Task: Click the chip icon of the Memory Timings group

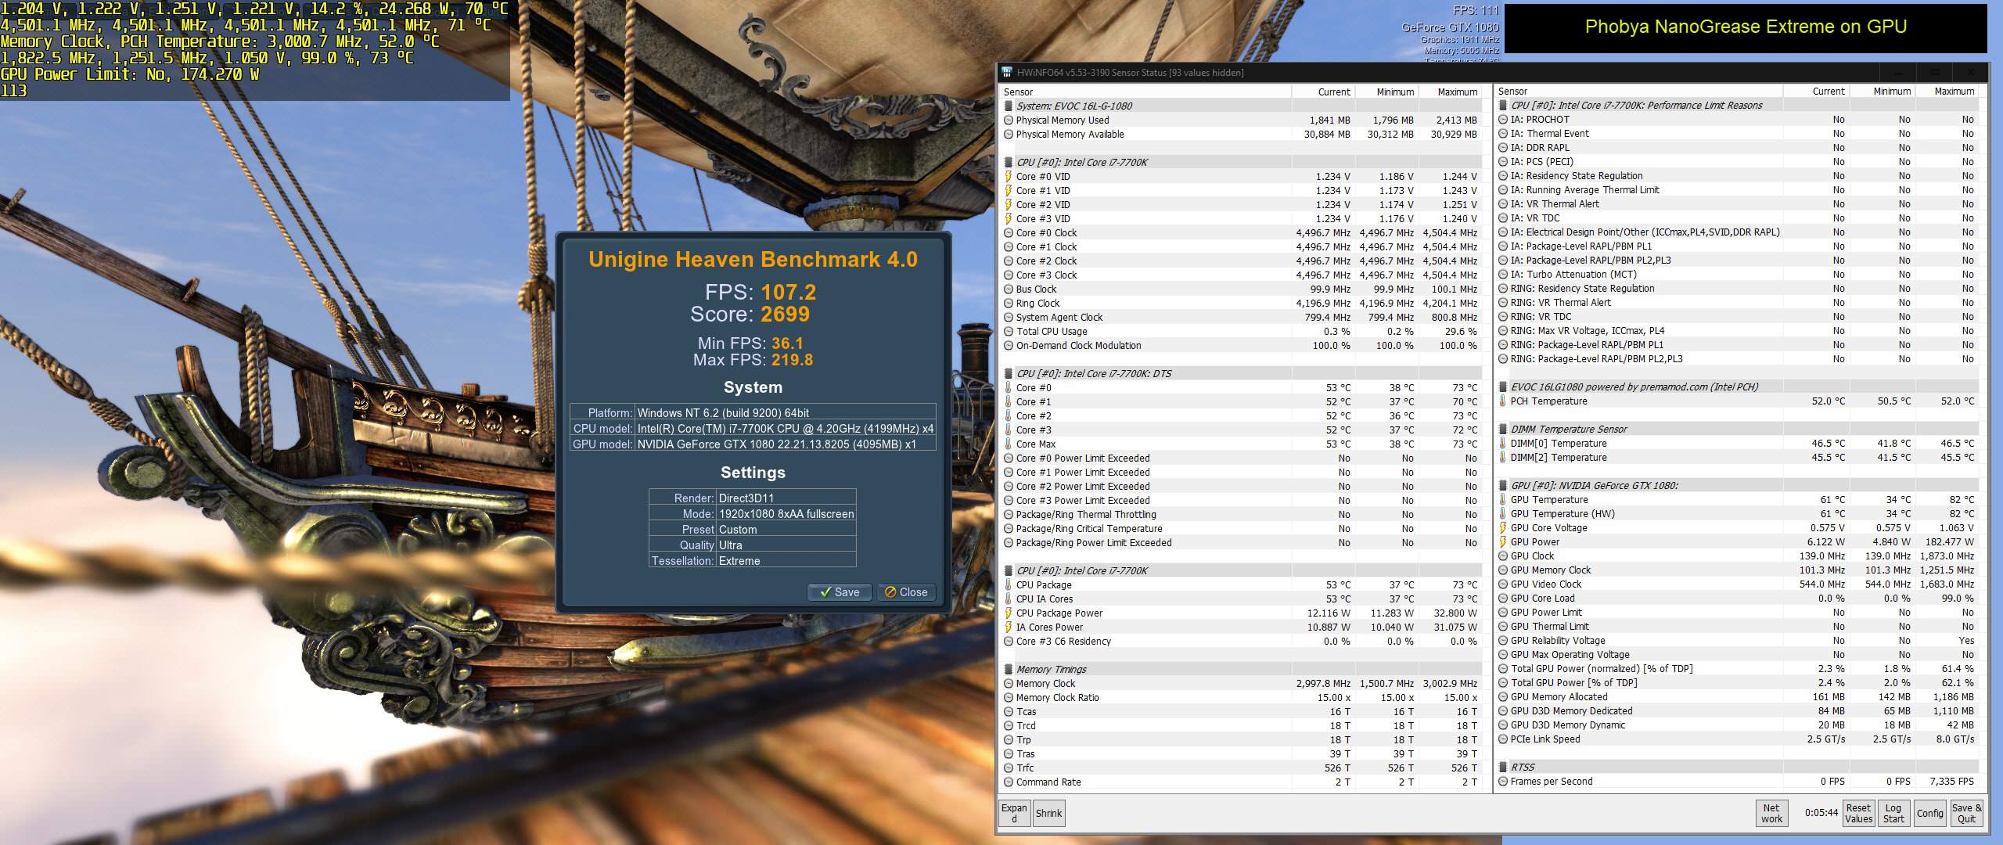Action: (1009, 670)
